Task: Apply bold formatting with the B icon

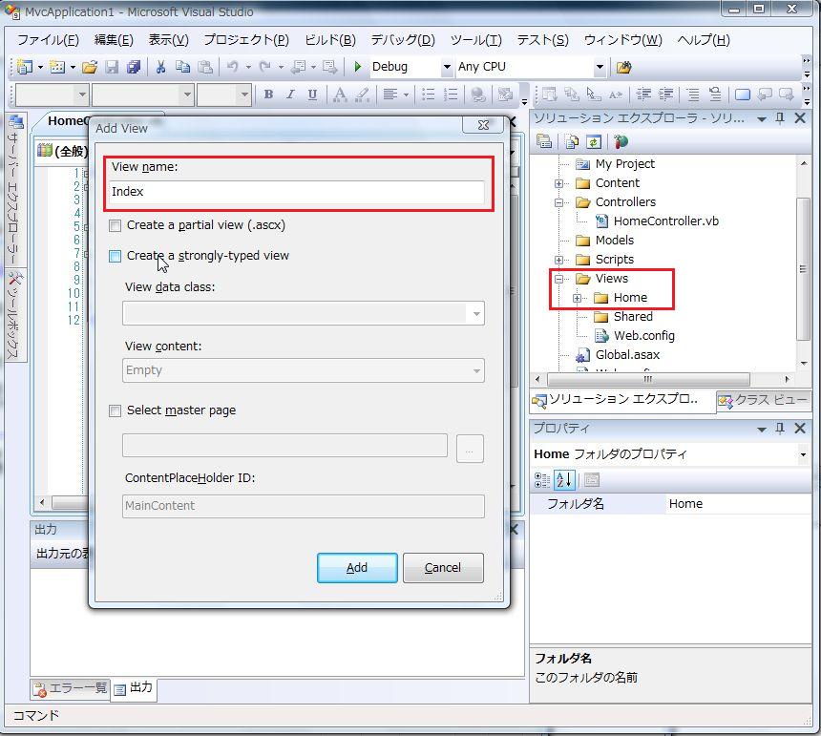Action: click(268, 95)
